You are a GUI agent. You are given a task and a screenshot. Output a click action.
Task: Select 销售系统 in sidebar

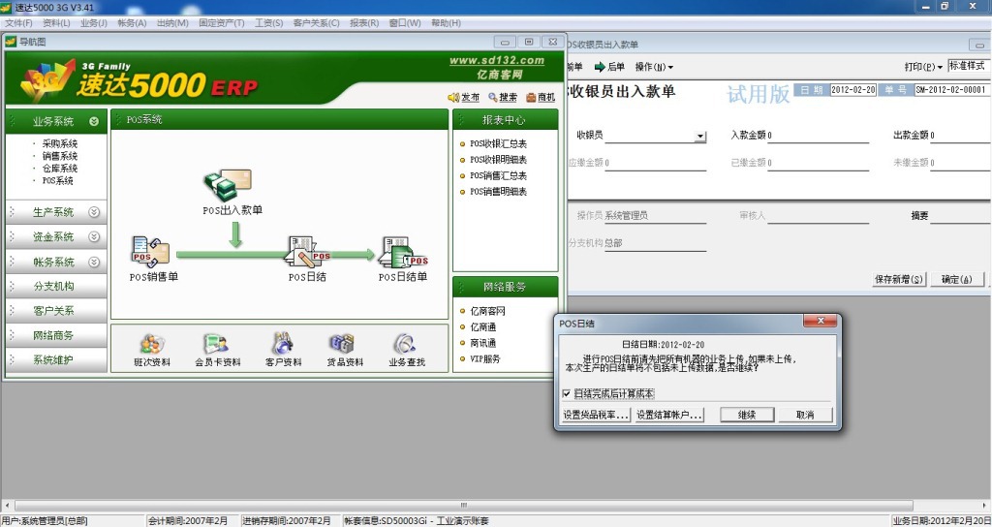[x=59, y=156]
